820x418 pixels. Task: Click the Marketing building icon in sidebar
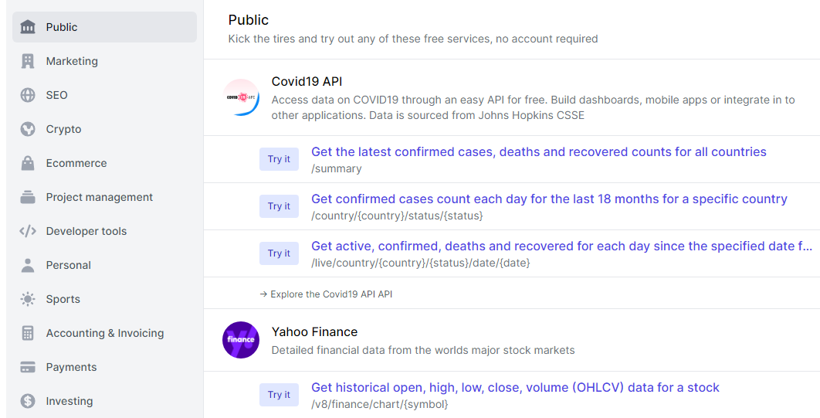[x=28, y=61]
